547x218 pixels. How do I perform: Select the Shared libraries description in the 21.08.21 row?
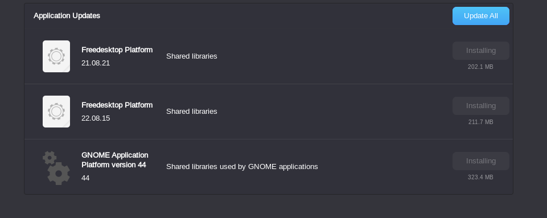pos(191,56)
